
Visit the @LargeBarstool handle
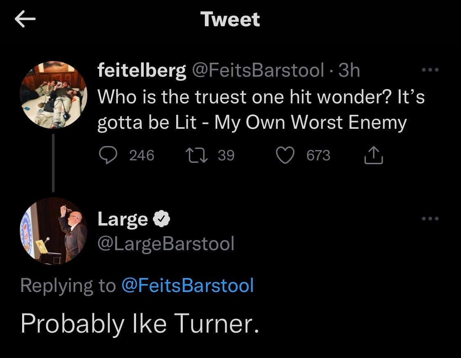(x=166, y=244)
